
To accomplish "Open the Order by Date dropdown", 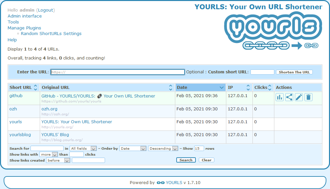I will pos(133,148).
